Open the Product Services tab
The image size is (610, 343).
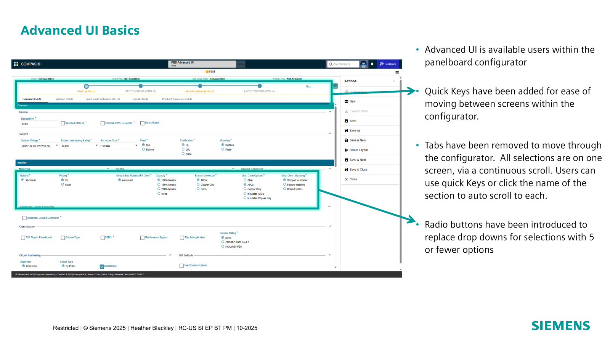177,99
